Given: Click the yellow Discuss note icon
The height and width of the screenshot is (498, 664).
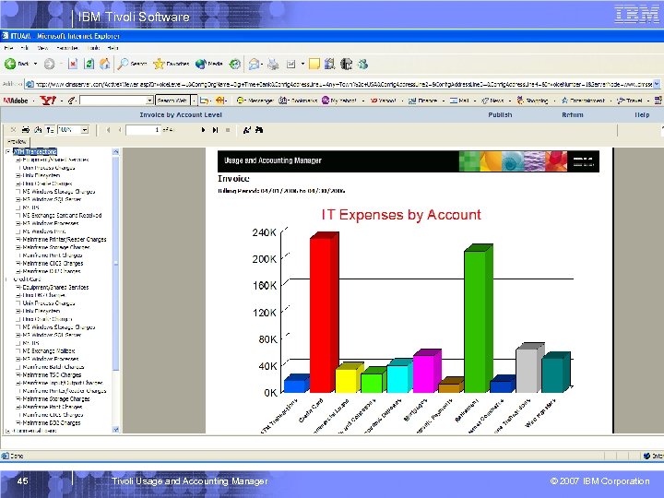Looking at the screenshot, I should 314,64.
